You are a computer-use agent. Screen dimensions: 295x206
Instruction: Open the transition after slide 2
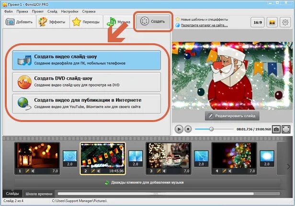pyautogui.click(x=136, y=156)
